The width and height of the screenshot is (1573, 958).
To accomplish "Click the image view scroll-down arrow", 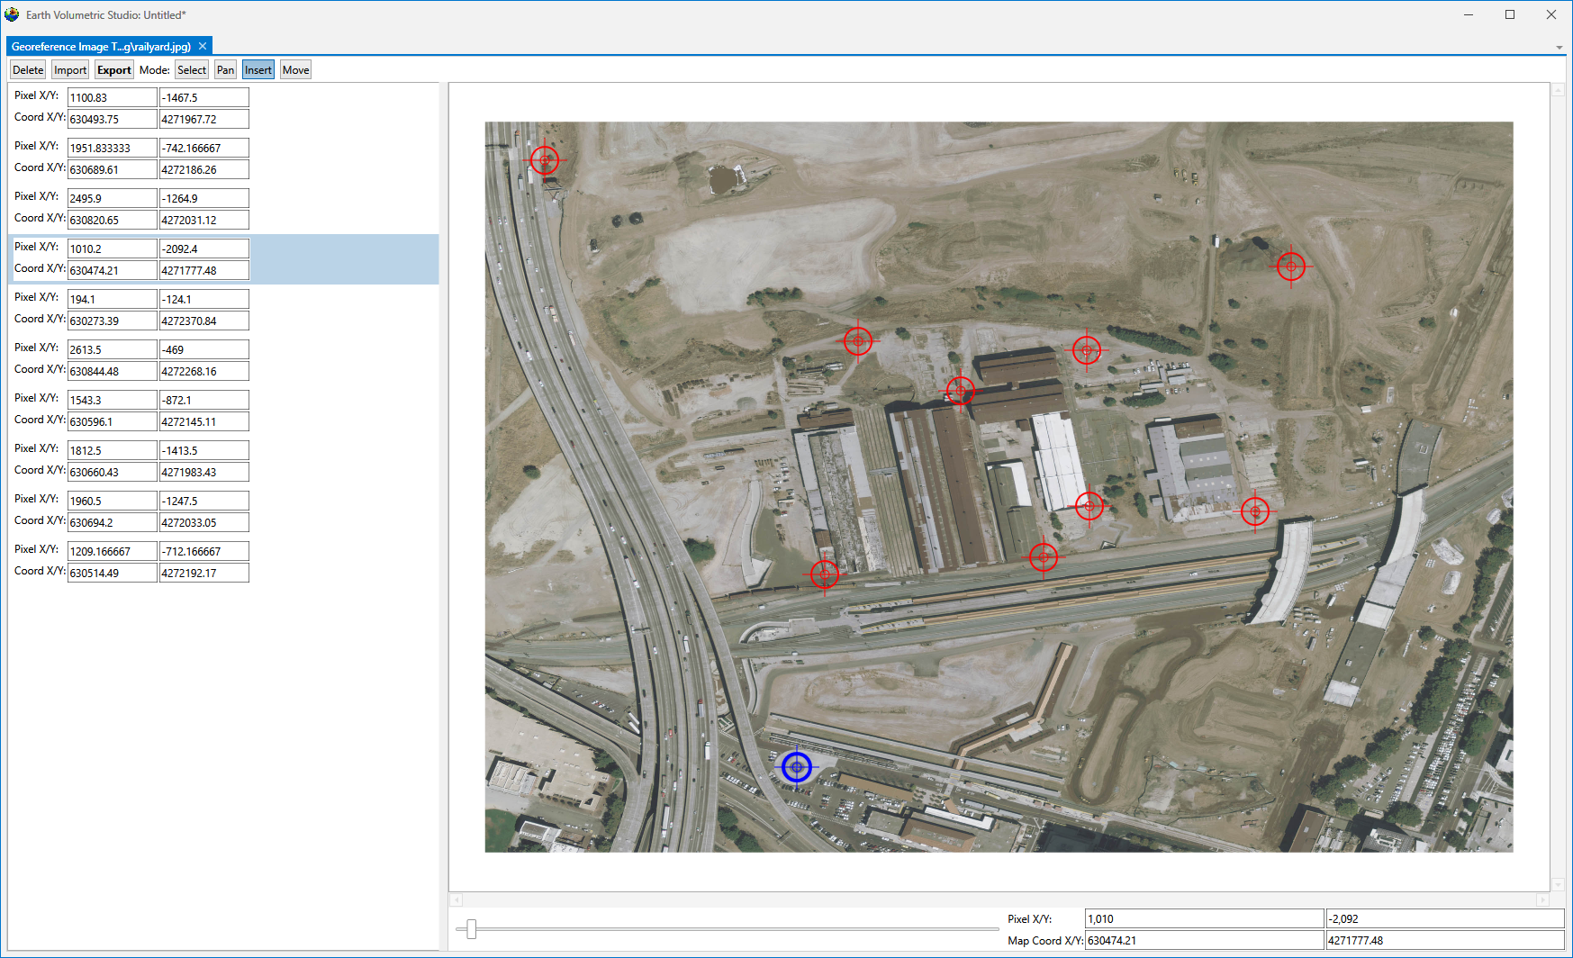I will [1558, 884].
